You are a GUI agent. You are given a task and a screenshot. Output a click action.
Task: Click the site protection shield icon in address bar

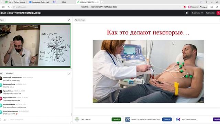pyautogui.click(x=13, y=7)
